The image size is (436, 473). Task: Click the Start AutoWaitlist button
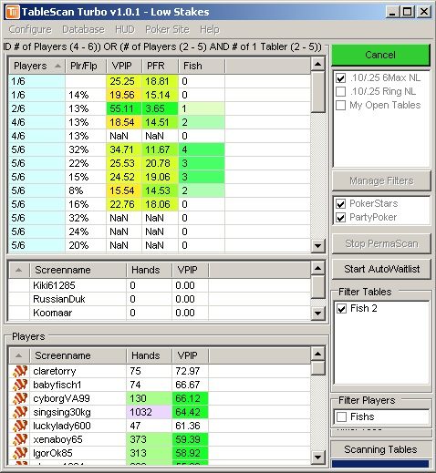tap(381, 269)
